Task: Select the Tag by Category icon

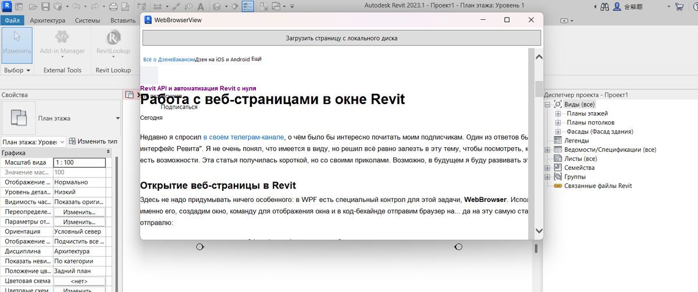Action: pyautogui.click(x=189, y=6)
